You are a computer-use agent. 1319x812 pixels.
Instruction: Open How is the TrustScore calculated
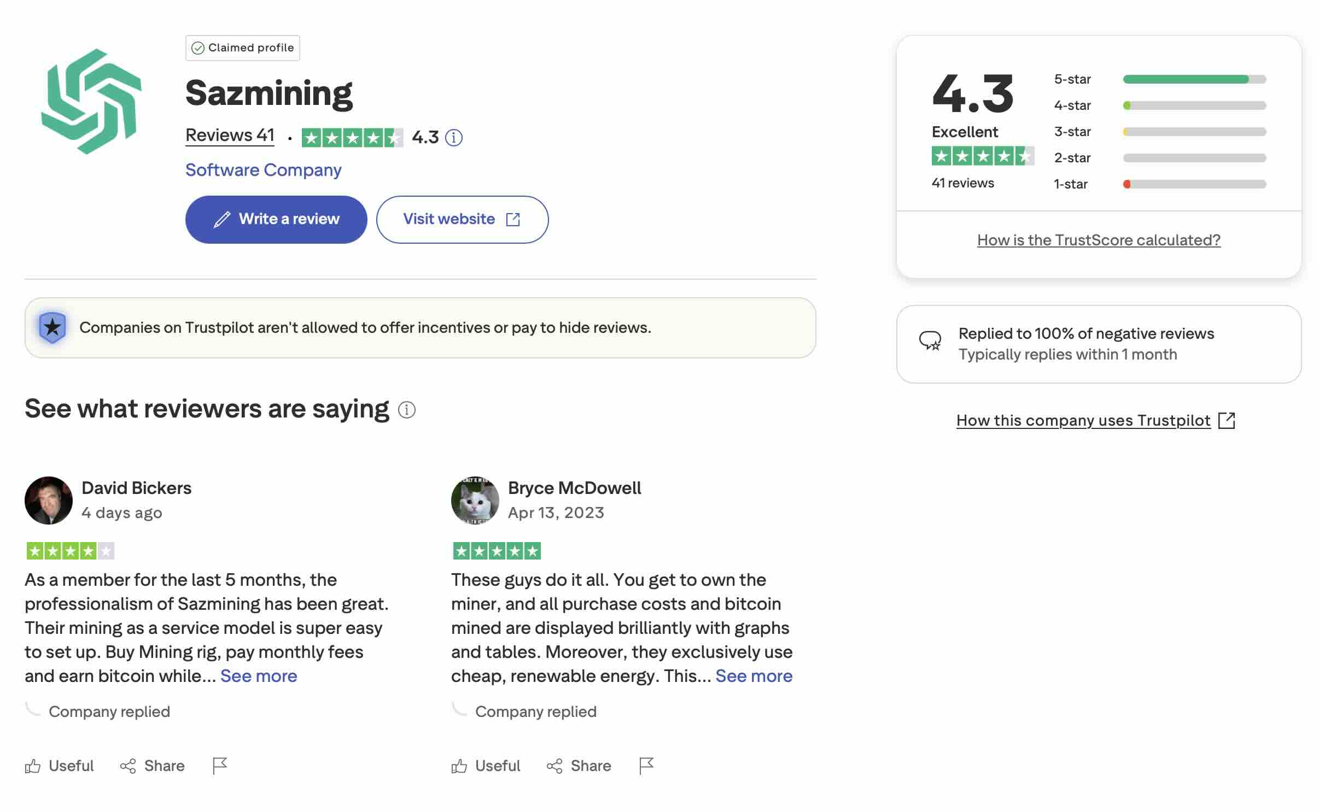[x=1099, y=240]
